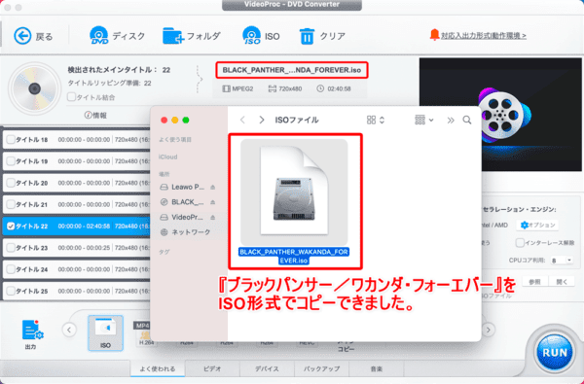
Task: Open Finder search magnifier
Action: click(467, 120)
